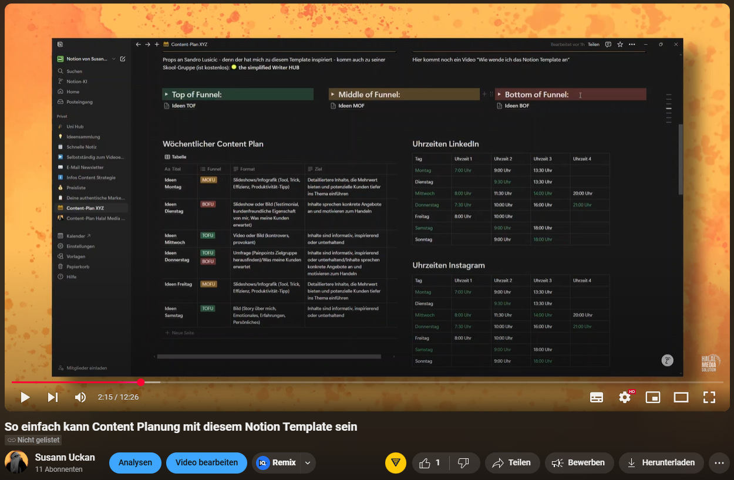Mute the video volume
The image size is (734, 480).
click(80, 397)
